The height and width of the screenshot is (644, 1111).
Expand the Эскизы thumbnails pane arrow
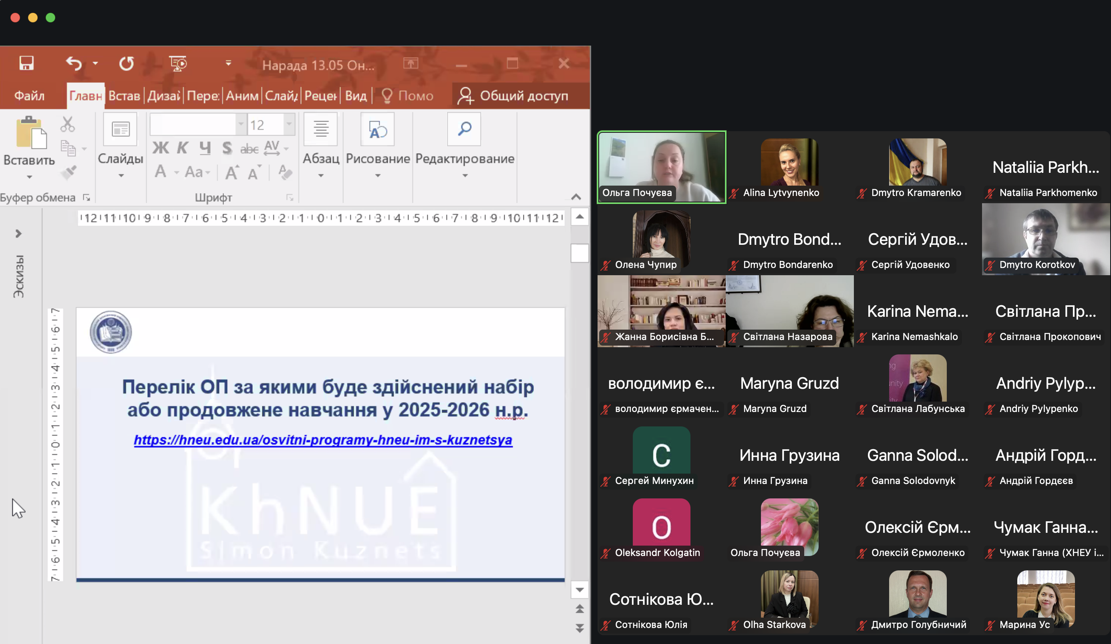click(18, 233)
